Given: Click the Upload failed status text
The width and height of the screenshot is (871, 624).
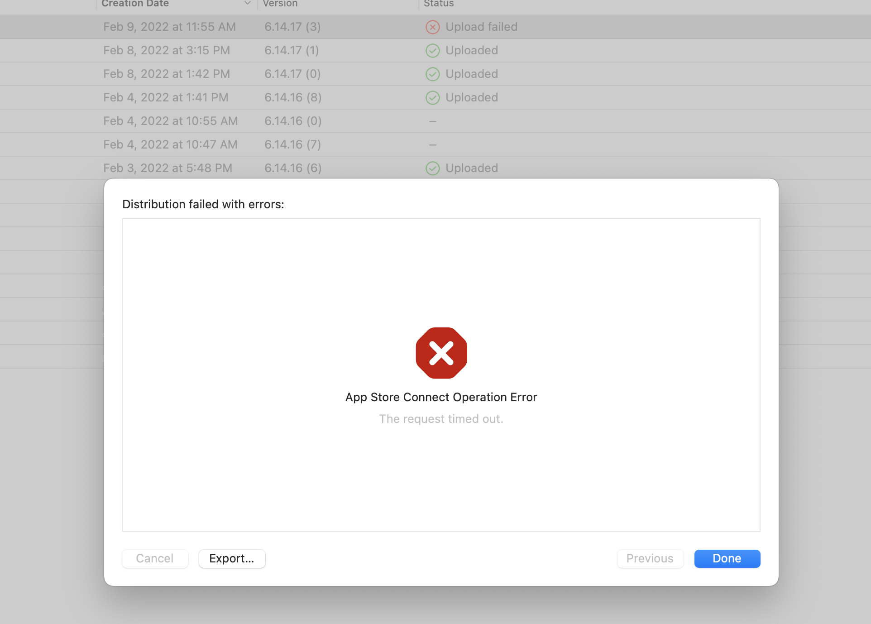Looking at the screenshot, I should click(481, 27).
